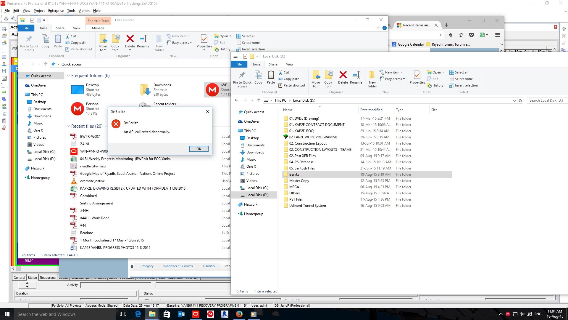Click the blue help icon in File Explorer
The image size is (568, 320).
[x=384, y=28]
